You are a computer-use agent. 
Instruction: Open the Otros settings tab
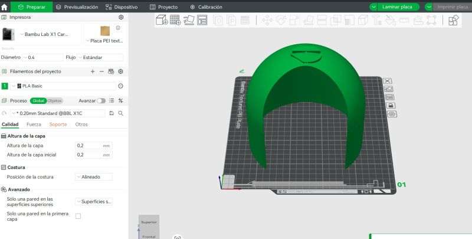[81, 125]
